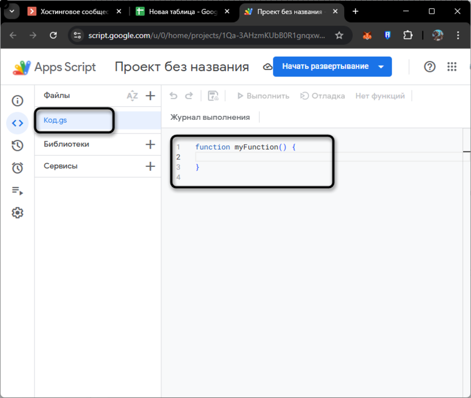Image resolution: width=471 pixels, height=398 pixels.
Task: Save the project with the save icon
Action: coord(213,96)
